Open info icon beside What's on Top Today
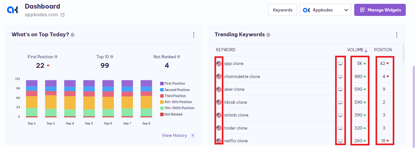Viewport: 415px width, 148px height. tap(73, 35)
